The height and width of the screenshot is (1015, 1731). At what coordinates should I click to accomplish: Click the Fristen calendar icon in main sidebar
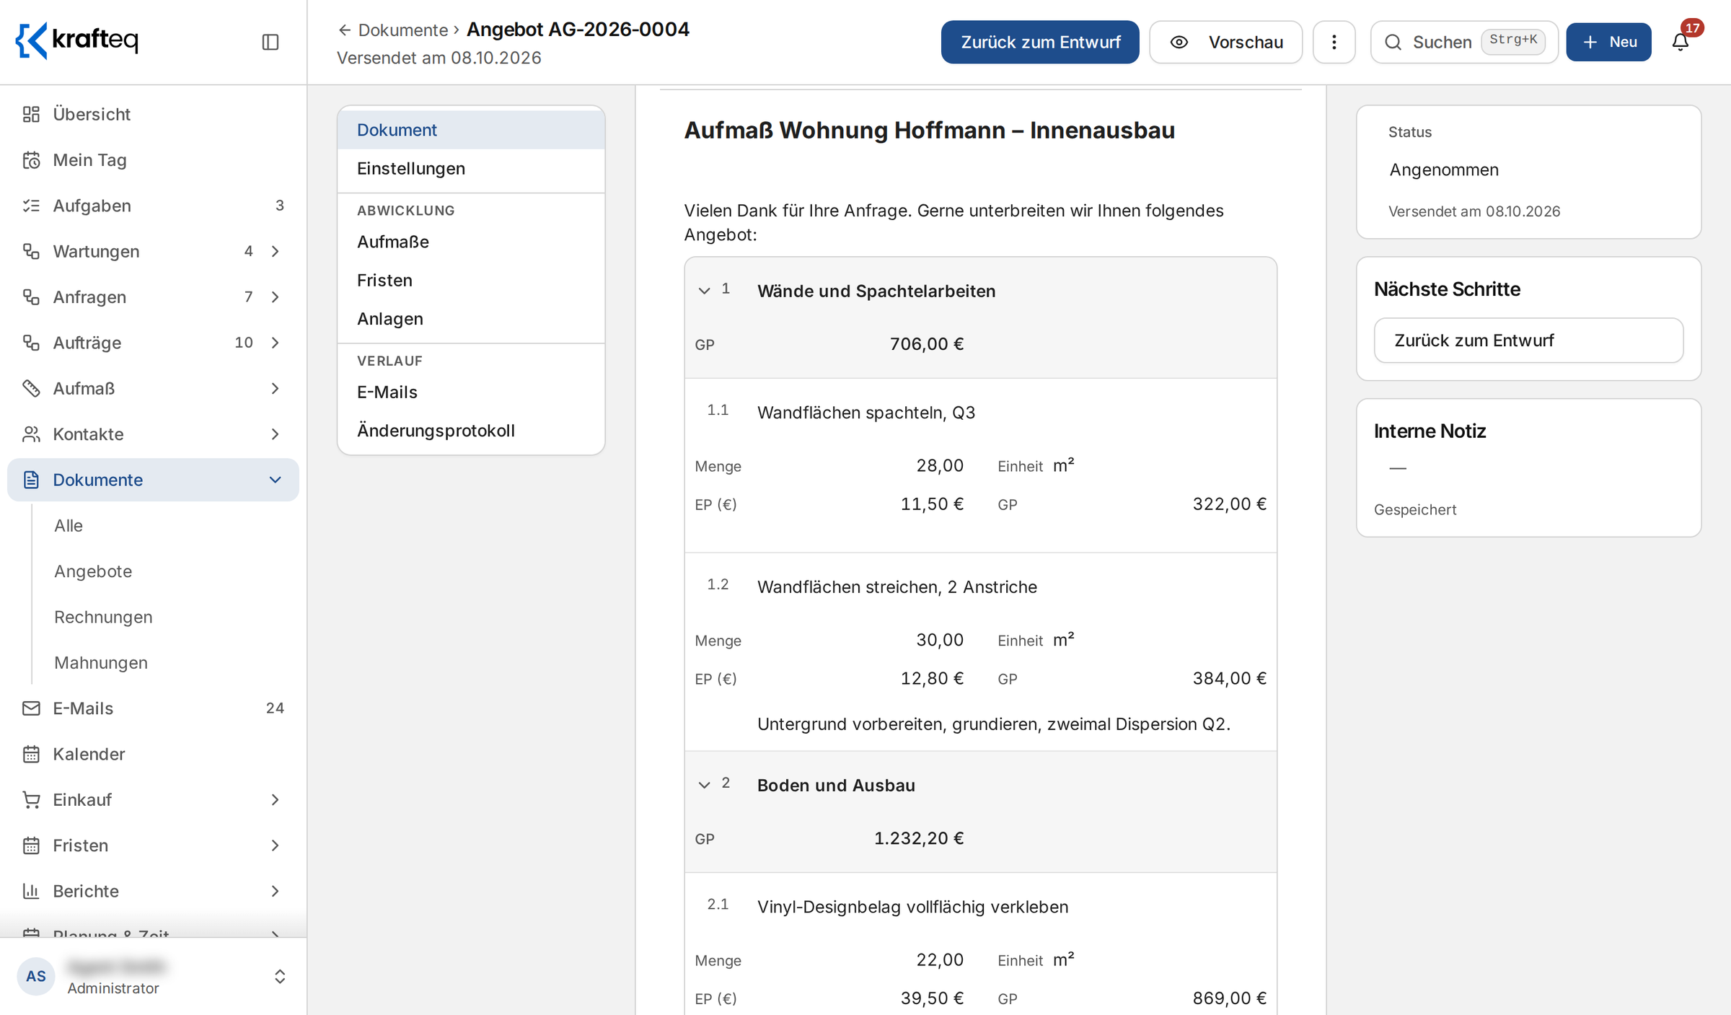(31, 845)
